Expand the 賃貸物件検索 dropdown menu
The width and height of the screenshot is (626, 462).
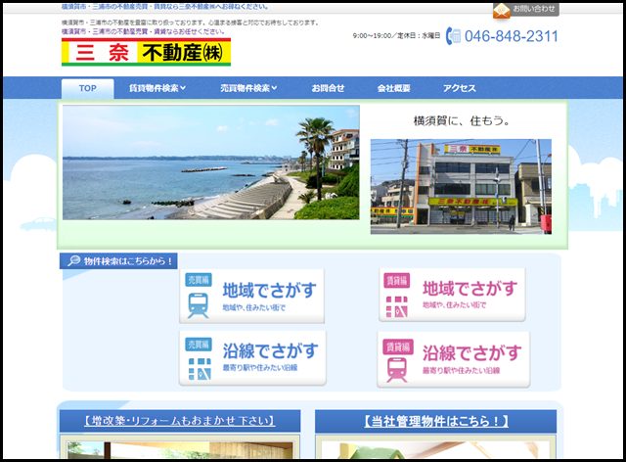click(x=157, y=88)
